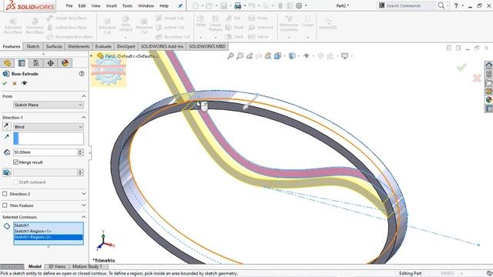
Task: Open the File menu
Action: (x=69, y=5)
